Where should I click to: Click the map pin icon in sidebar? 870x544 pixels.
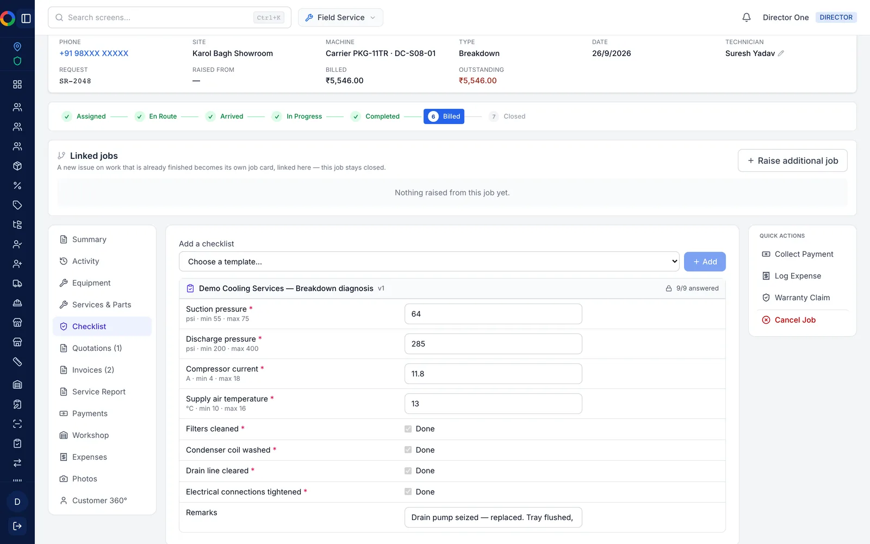[x=17, y=47]
